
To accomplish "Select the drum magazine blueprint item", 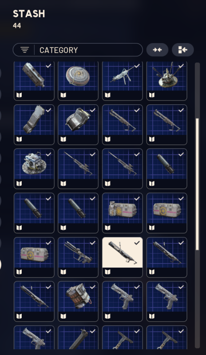I will click(78, 125).
